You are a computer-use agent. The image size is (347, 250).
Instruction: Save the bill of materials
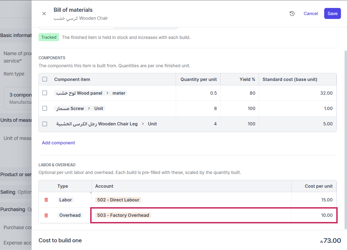332,13
